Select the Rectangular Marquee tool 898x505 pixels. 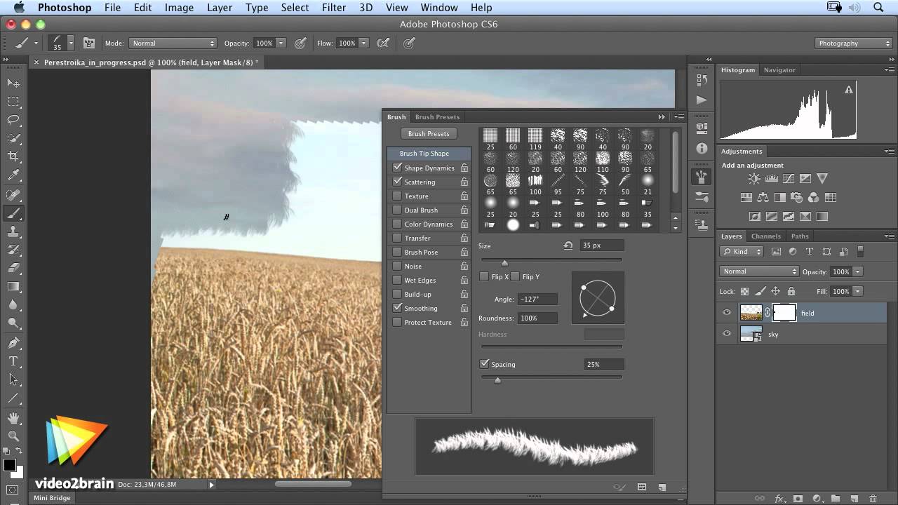(x=13, y=102)
